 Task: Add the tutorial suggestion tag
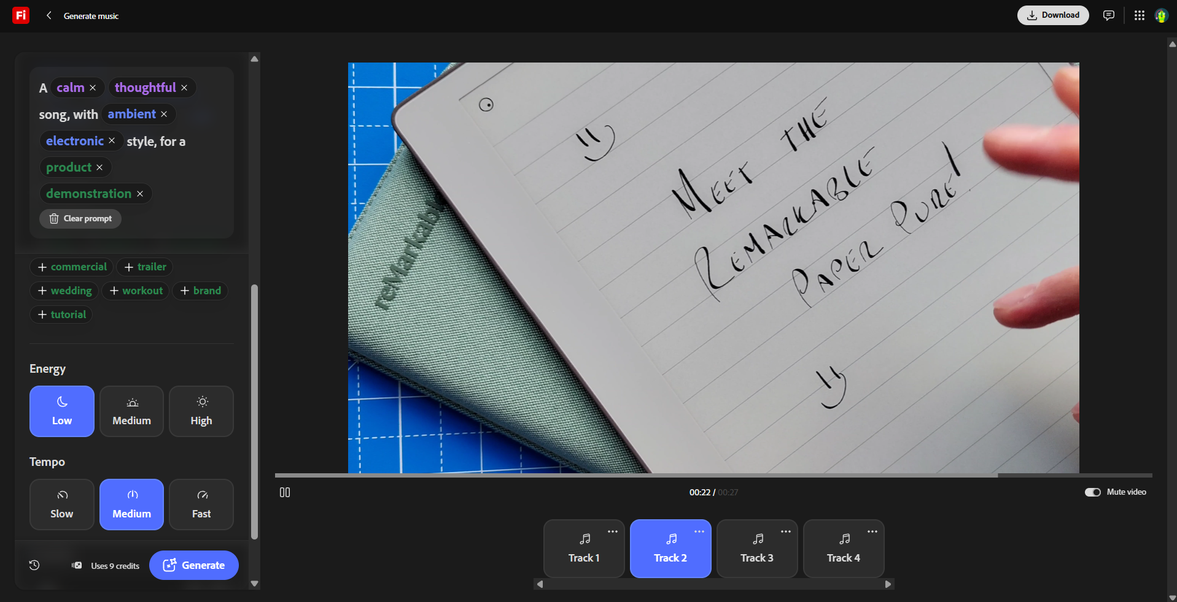(61, 314)
